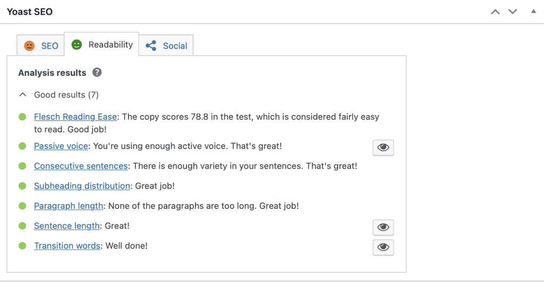Screen dimensions: 544x282
Task: Click the orange SEO smiley face icon
Action: [29, 46]
